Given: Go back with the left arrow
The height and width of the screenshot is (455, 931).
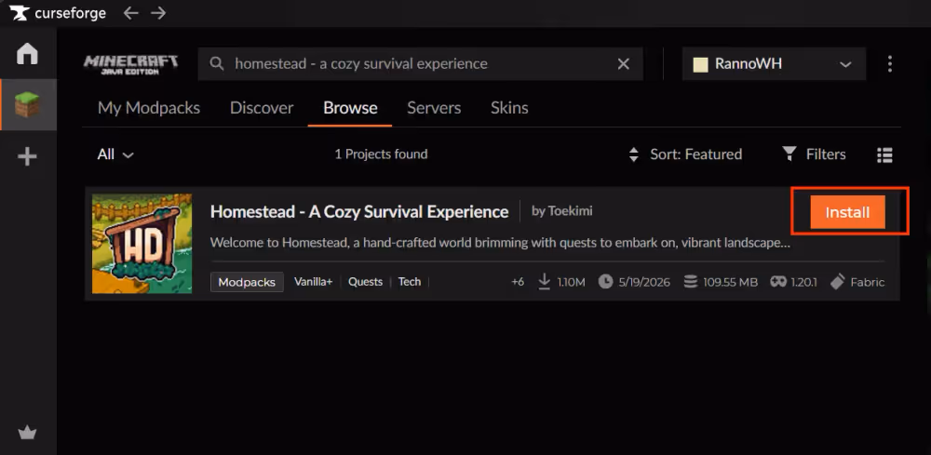Looking at the screenshot, I should 130,12.
